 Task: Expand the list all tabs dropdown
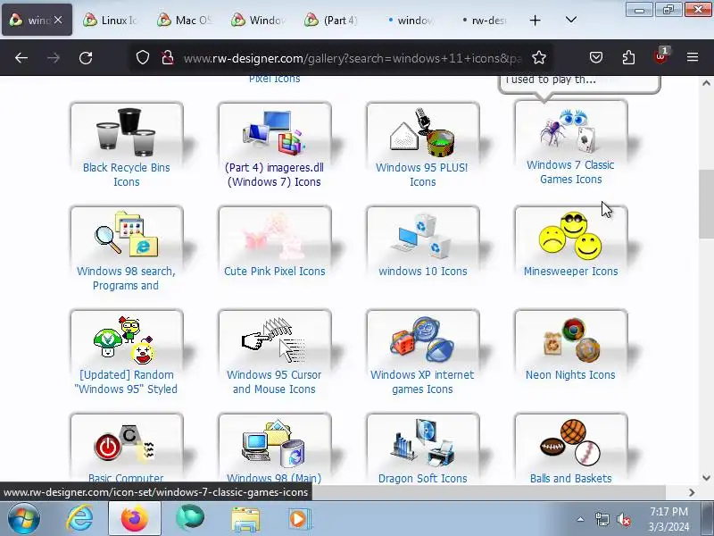[x=571, y=20]
